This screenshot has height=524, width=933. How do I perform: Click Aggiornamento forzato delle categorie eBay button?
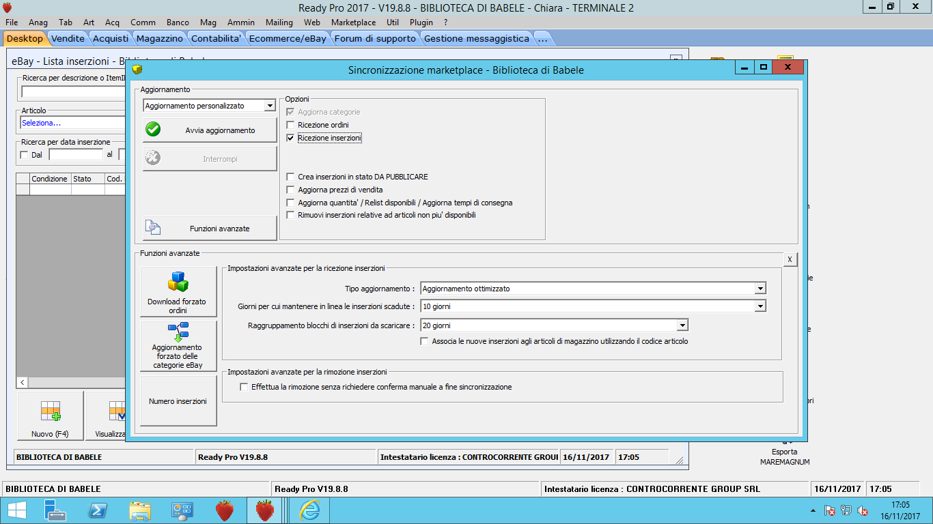coord(178,346)
